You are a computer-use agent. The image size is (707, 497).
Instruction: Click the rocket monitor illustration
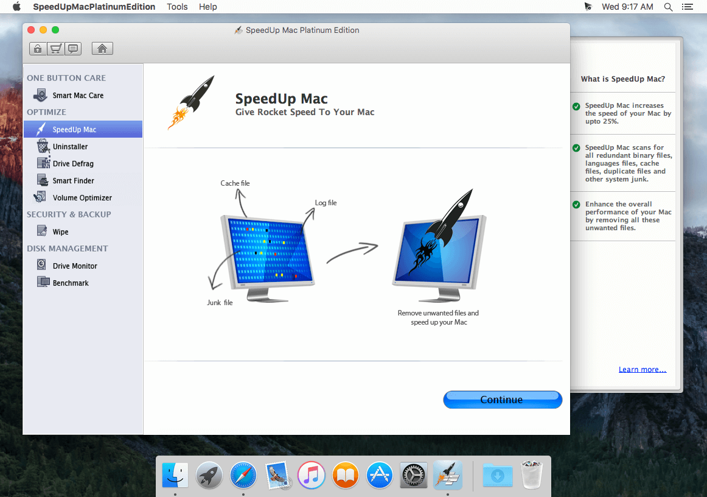(x=439, y=246)
